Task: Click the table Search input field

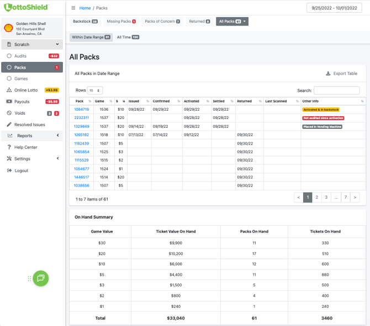Action: click(x=336, y=90)
